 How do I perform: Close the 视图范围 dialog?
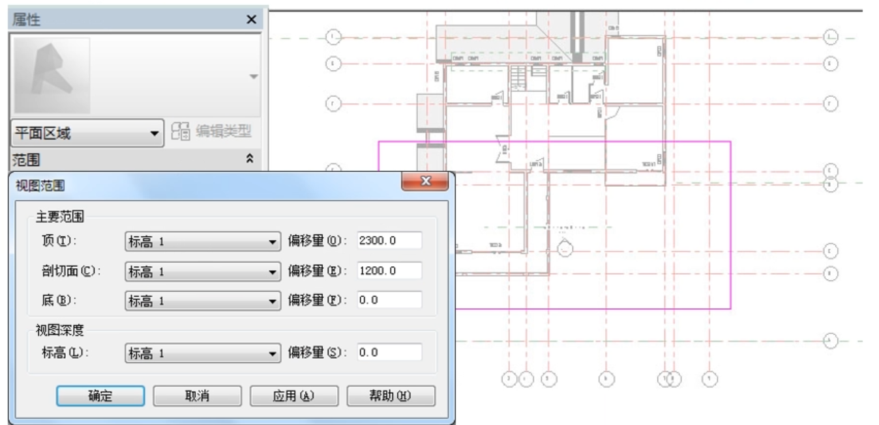click(426, 182)
